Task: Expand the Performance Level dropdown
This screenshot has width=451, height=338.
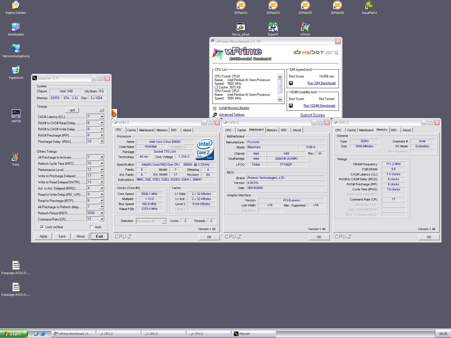Action: coord(102,170)
